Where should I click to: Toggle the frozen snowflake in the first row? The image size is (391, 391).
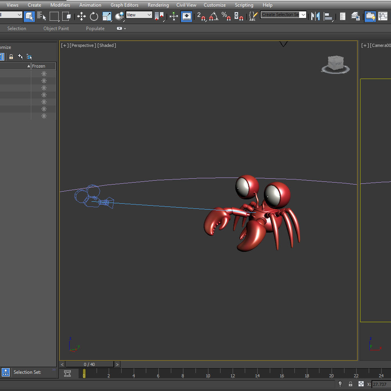click(x=44, y=74)
